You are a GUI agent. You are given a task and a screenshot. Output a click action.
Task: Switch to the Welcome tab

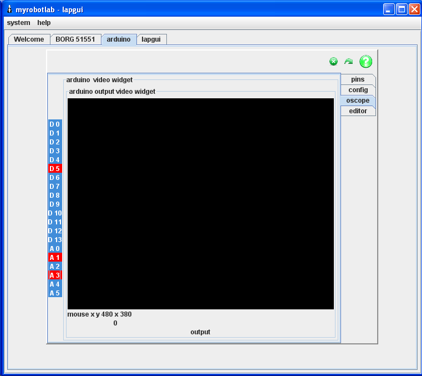coord(29,39)
